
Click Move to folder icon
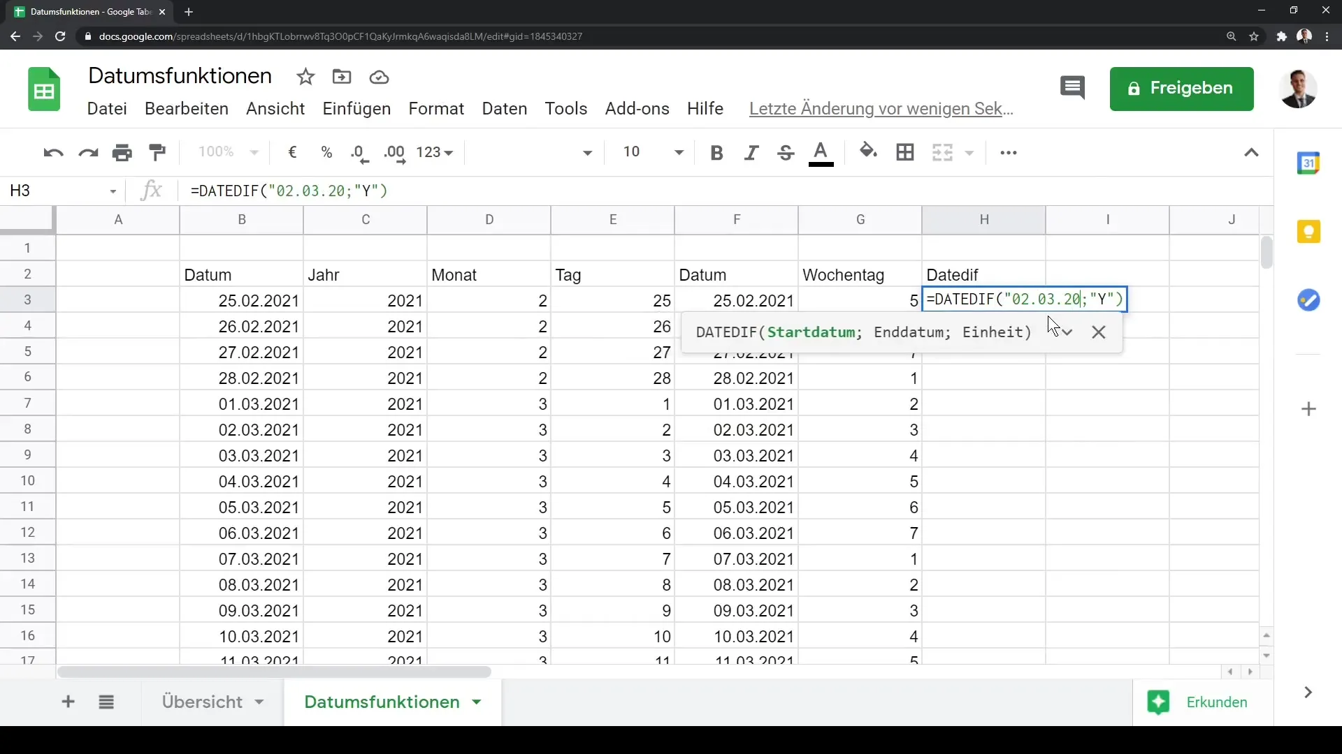point(342,77)
